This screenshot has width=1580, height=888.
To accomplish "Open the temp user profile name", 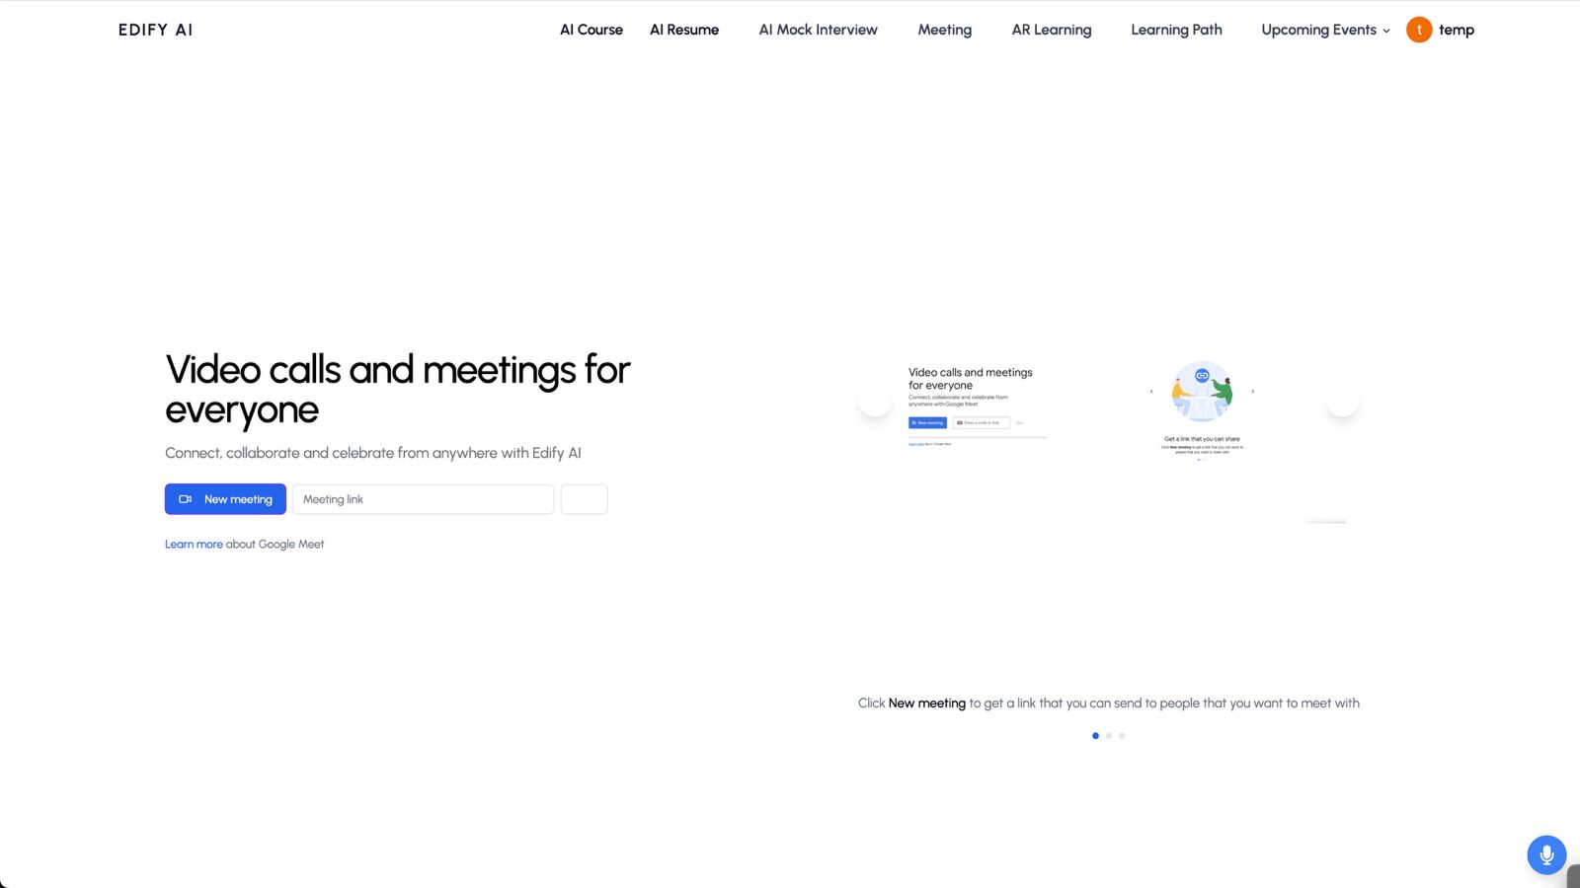I will point(1457,30).
